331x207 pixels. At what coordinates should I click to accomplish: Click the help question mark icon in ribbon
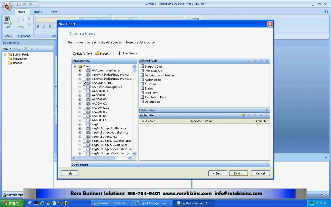click(327, 11)
